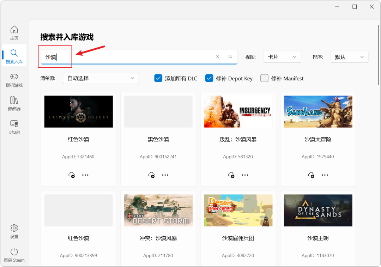Open more options for 红色沙漠 3321460
Image resolution: width=381 pixels, height=267 pixels.
(x=85, y=175)
